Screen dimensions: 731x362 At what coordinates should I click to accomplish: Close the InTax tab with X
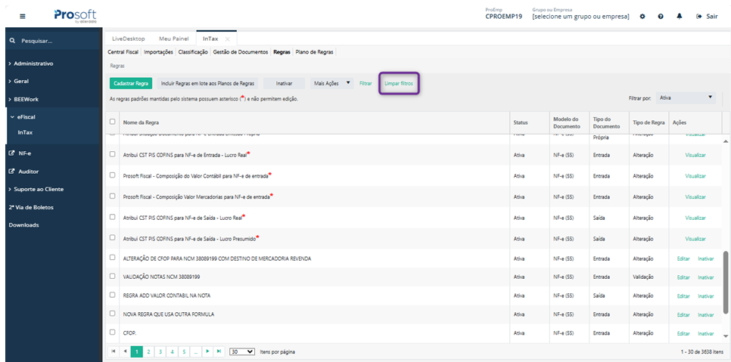(228, 39)
